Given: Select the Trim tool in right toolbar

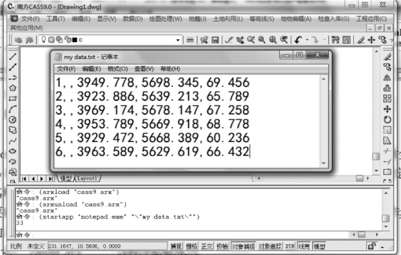Looking at the screenshot, I should (x=387, y=151).
